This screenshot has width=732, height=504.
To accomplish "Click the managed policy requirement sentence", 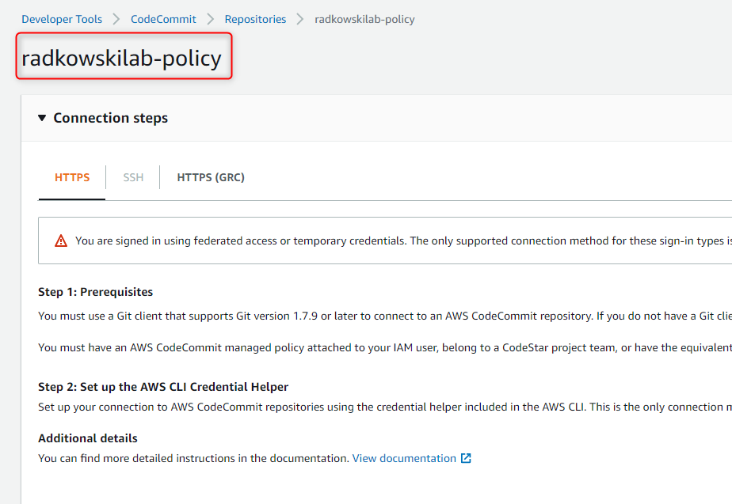I will click(x=385, y=347).
